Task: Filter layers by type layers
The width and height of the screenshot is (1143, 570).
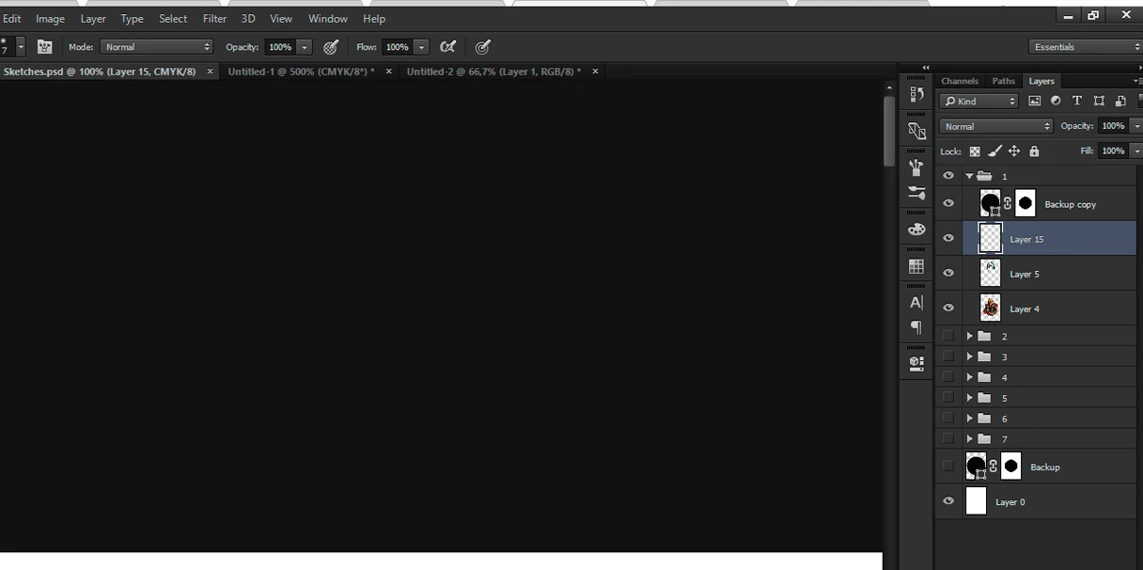Action: click(1077, 101)
